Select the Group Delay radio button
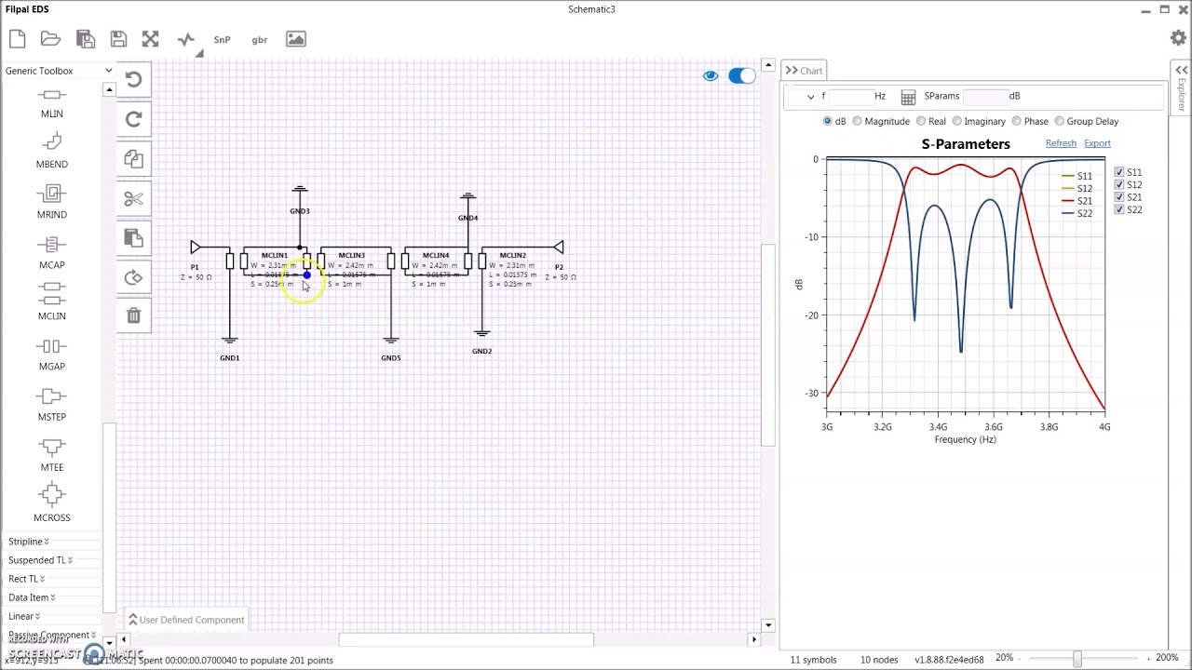1192x670 pixels. click(x=1059, y=121)
